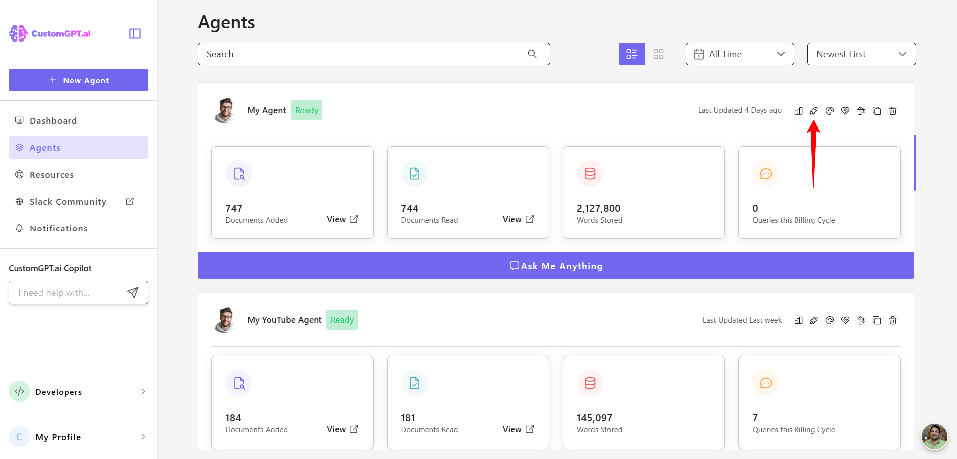
Task: Click Ask Me Anything for My Agent
Action: click(x=556, y=266)
